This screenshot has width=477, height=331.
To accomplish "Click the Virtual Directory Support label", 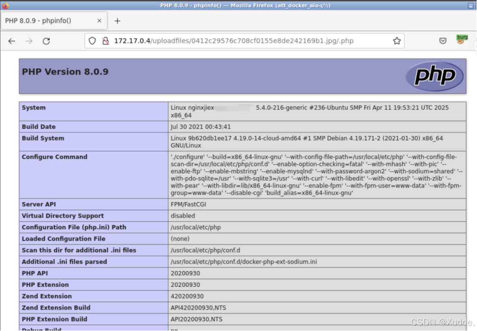I will click(x=62, y=216).
